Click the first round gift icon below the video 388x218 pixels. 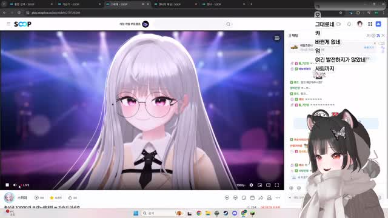[x=227, y=198]
